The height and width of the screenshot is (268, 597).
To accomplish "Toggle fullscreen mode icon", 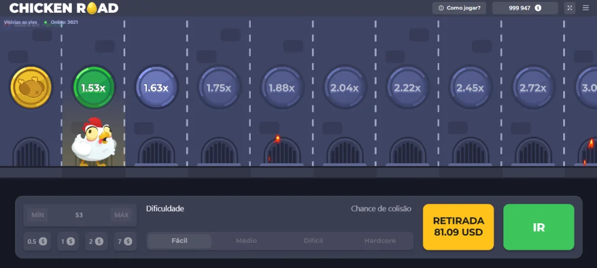I will pos(570,8).
